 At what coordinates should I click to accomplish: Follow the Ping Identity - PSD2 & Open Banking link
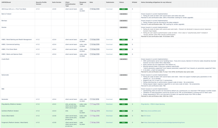click(x=153, y=104)
